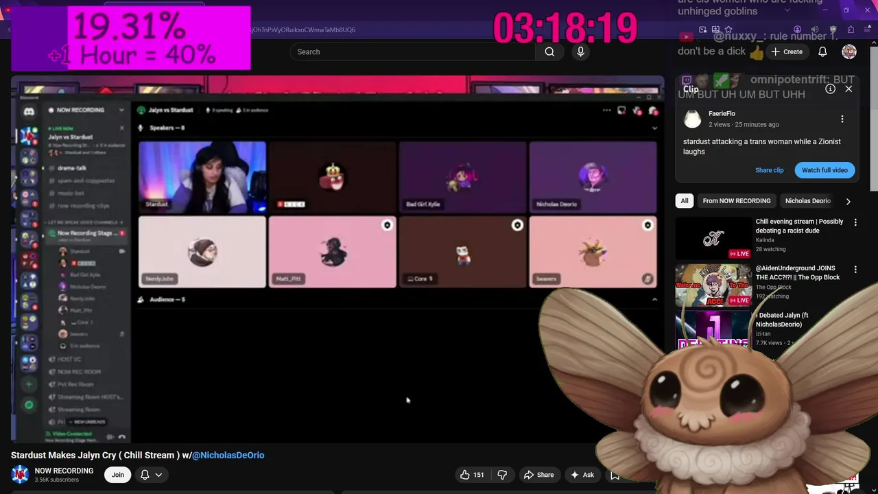
Task: Open YouTube notifications bell in header
Action: (822, 51)
